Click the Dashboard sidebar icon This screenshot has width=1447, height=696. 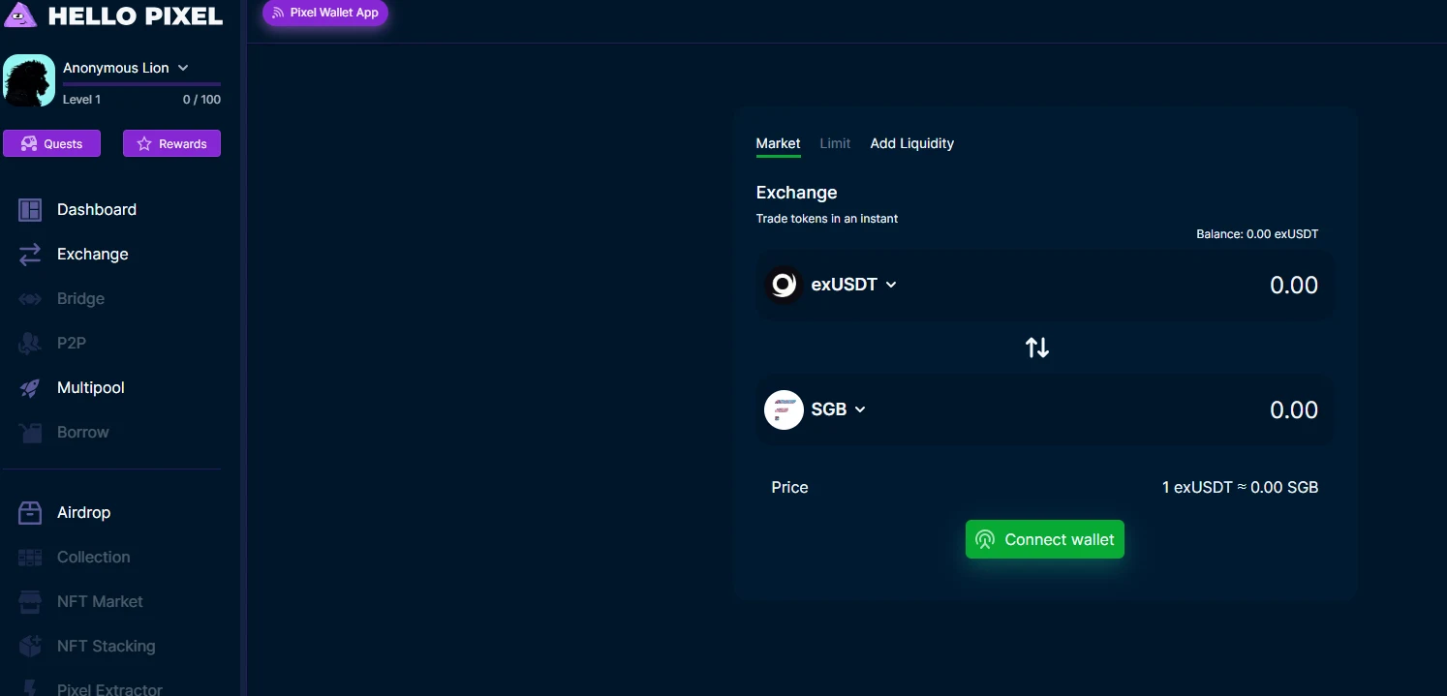(30, 209)
